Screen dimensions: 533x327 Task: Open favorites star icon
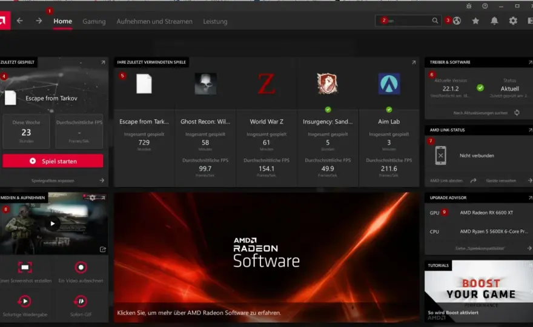475,21
